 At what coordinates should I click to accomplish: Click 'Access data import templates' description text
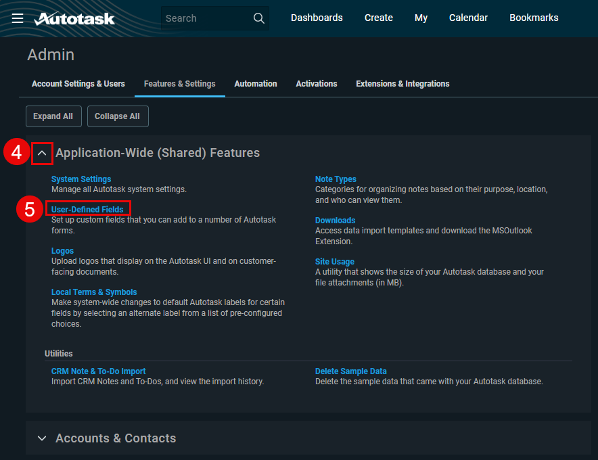423,236
